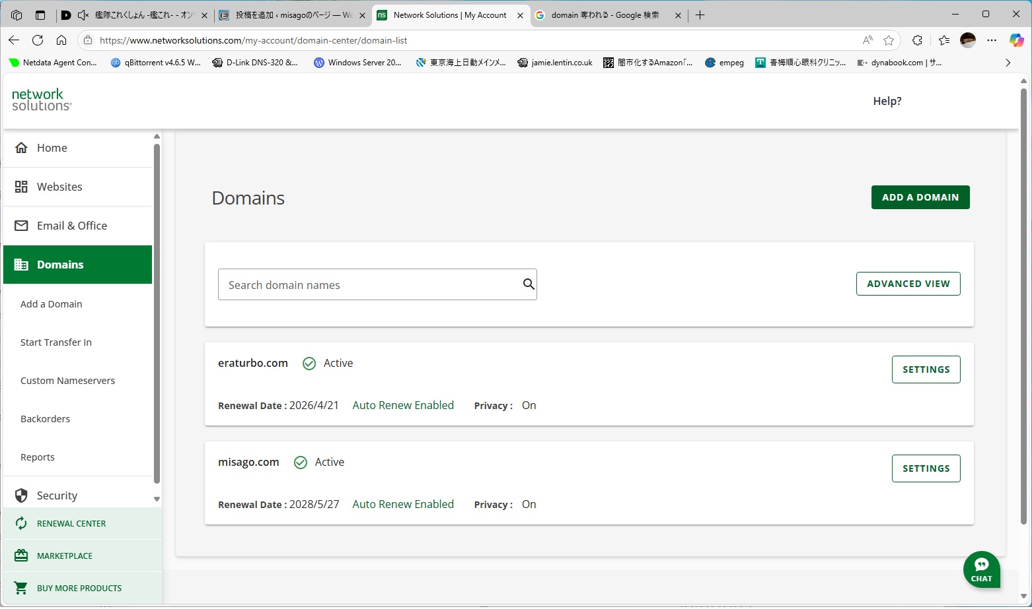
Task: Click the sidebar scroll-up arrow
Action: pos(157,137)
